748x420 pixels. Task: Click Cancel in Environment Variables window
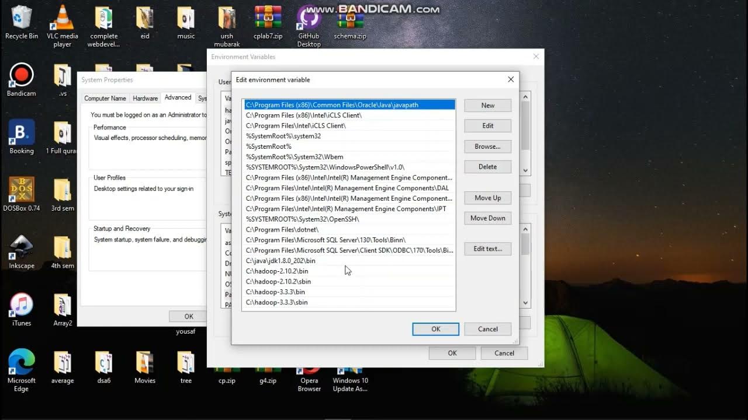point(504,353)
